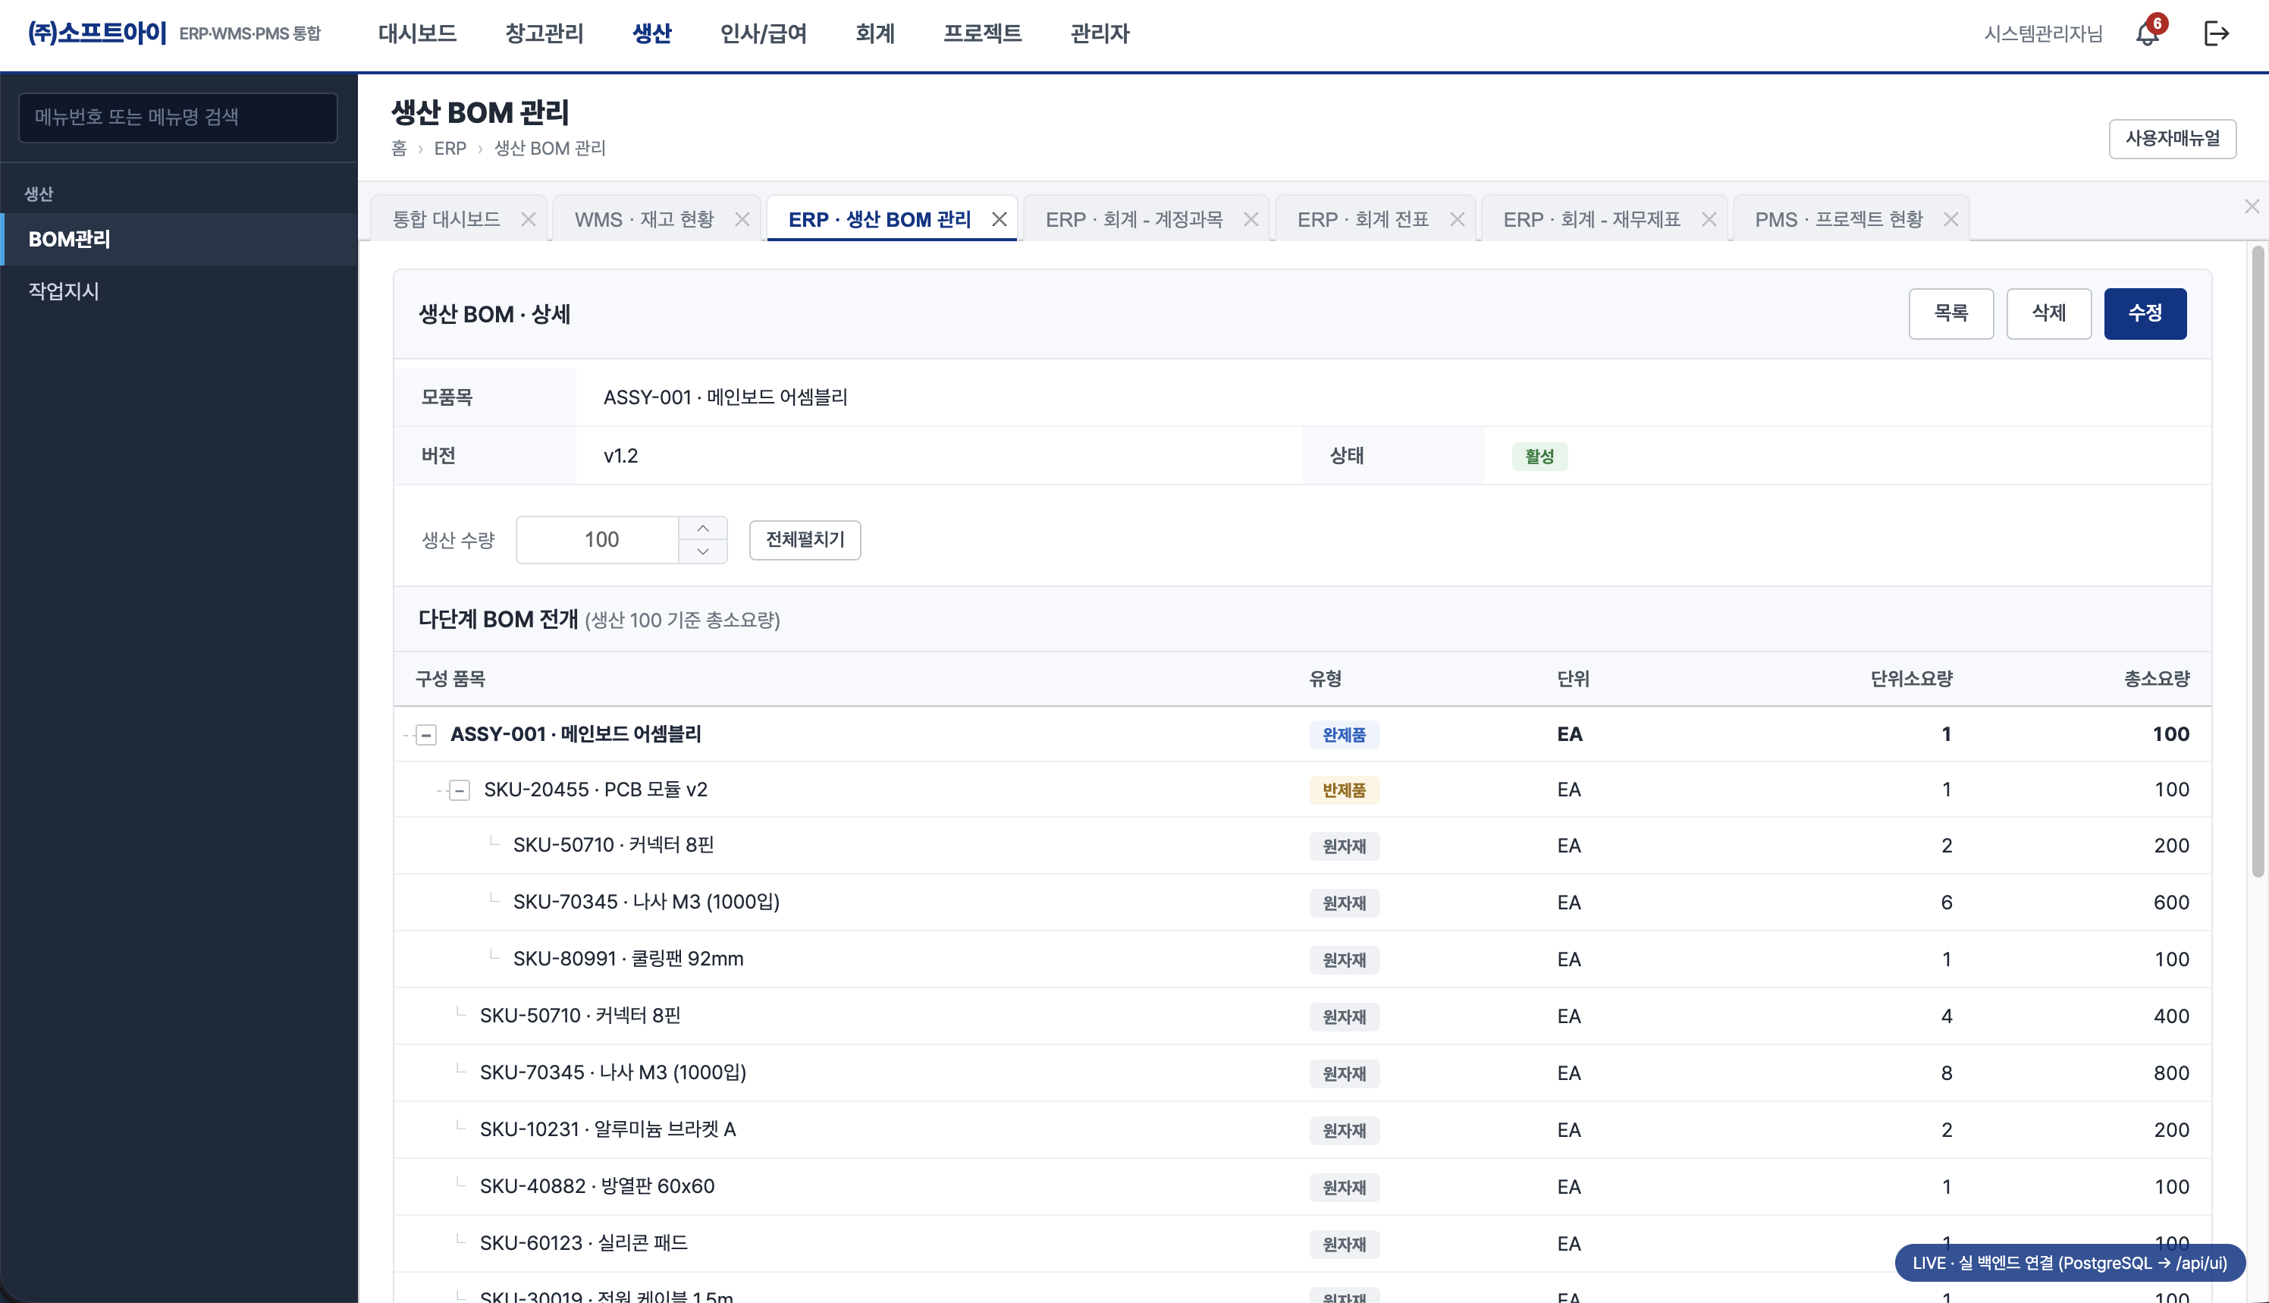Image resolution: width=2269 pixels, height=1303 pixels.
Task: Click the 홈 breadcrumb link
Action: point(399,149)
